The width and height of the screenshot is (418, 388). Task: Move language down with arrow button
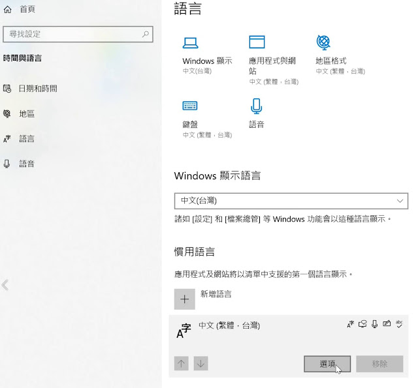click(x=201, y=363)
